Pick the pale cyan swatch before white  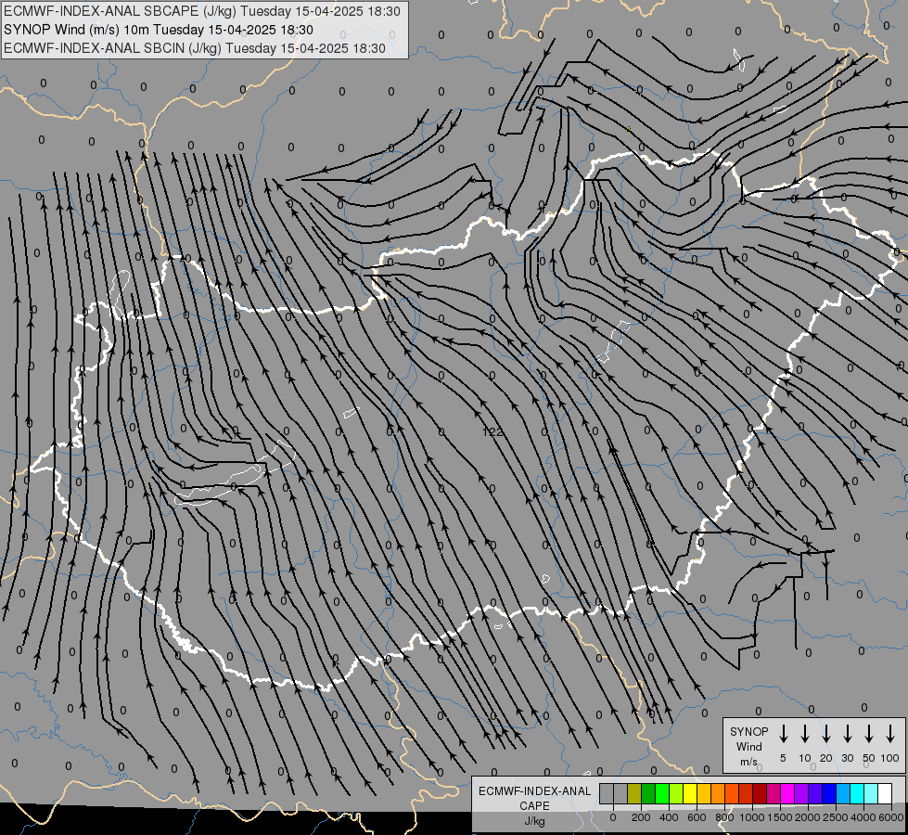pos(870,793)
